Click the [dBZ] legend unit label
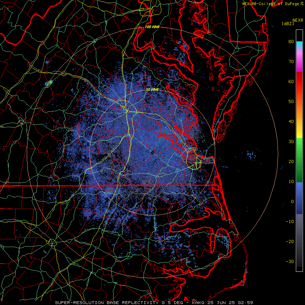Image resolution: width=305 pixels, height=305 pixels. point(288,24)
